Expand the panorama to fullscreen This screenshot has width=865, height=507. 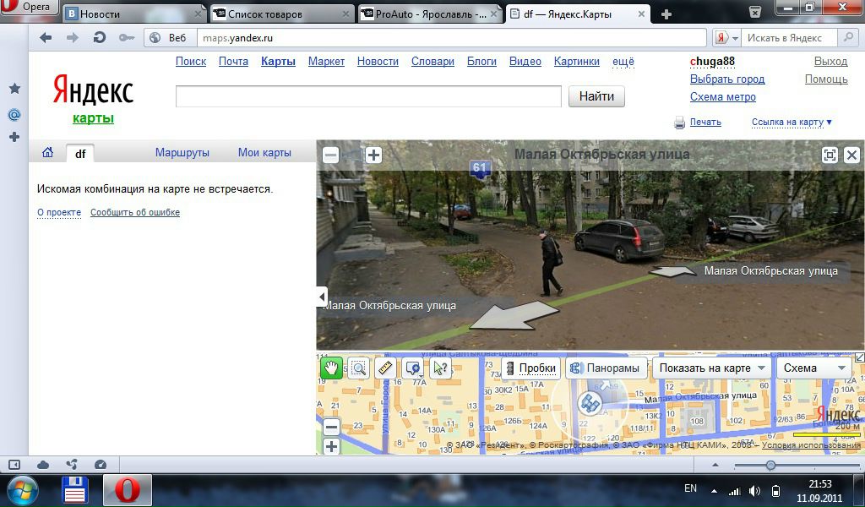(830, 155)
